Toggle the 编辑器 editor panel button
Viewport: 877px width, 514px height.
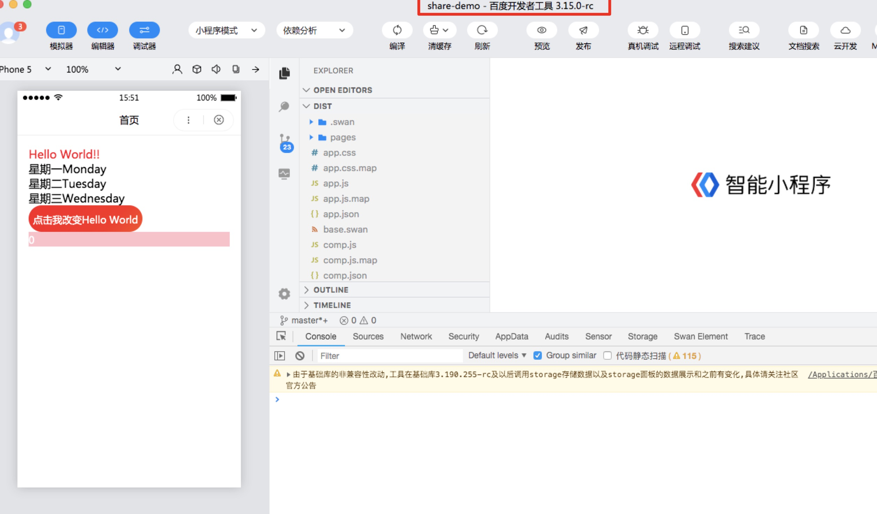click(103, 30)
